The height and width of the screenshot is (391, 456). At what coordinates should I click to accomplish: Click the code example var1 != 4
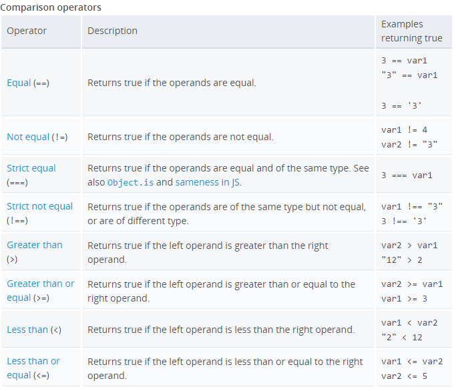404,130
